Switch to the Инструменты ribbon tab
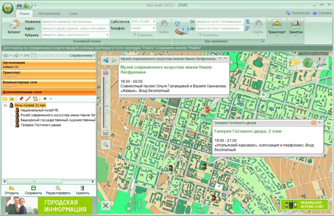The width and height of the screenshot is (334, 216). 49,13
